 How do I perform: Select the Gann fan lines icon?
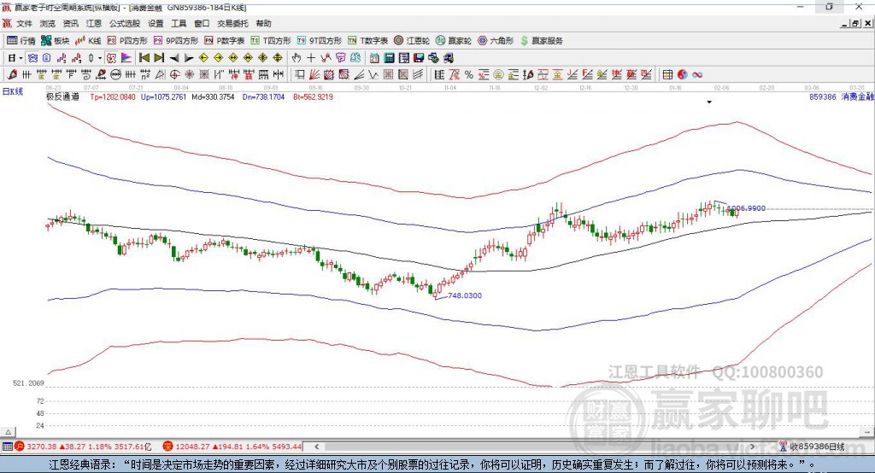coord(314,74)
